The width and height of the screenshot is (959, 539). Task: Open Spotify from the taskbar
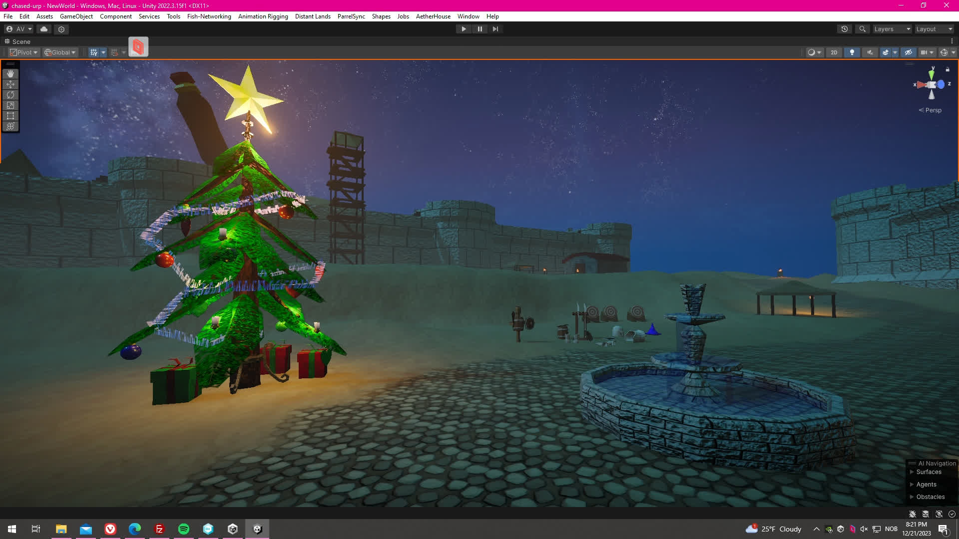184,529
